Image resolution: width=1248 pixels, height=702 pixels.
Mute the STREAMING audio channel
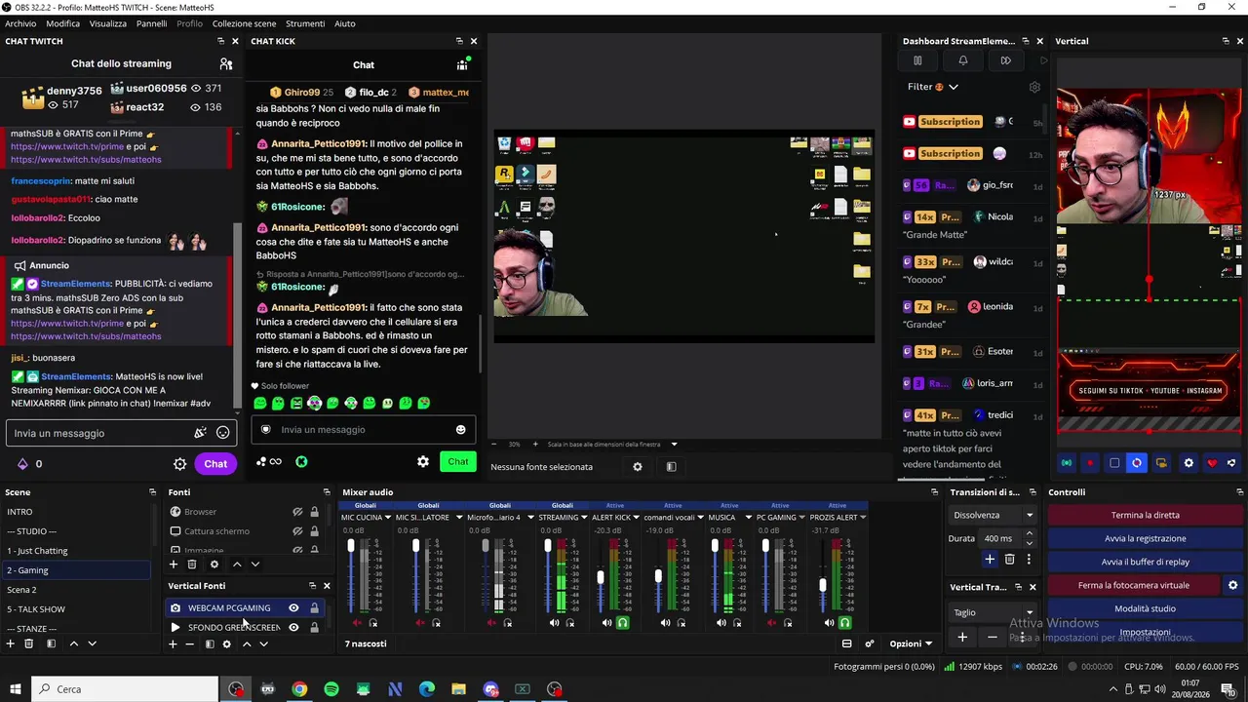click(554, 623)
